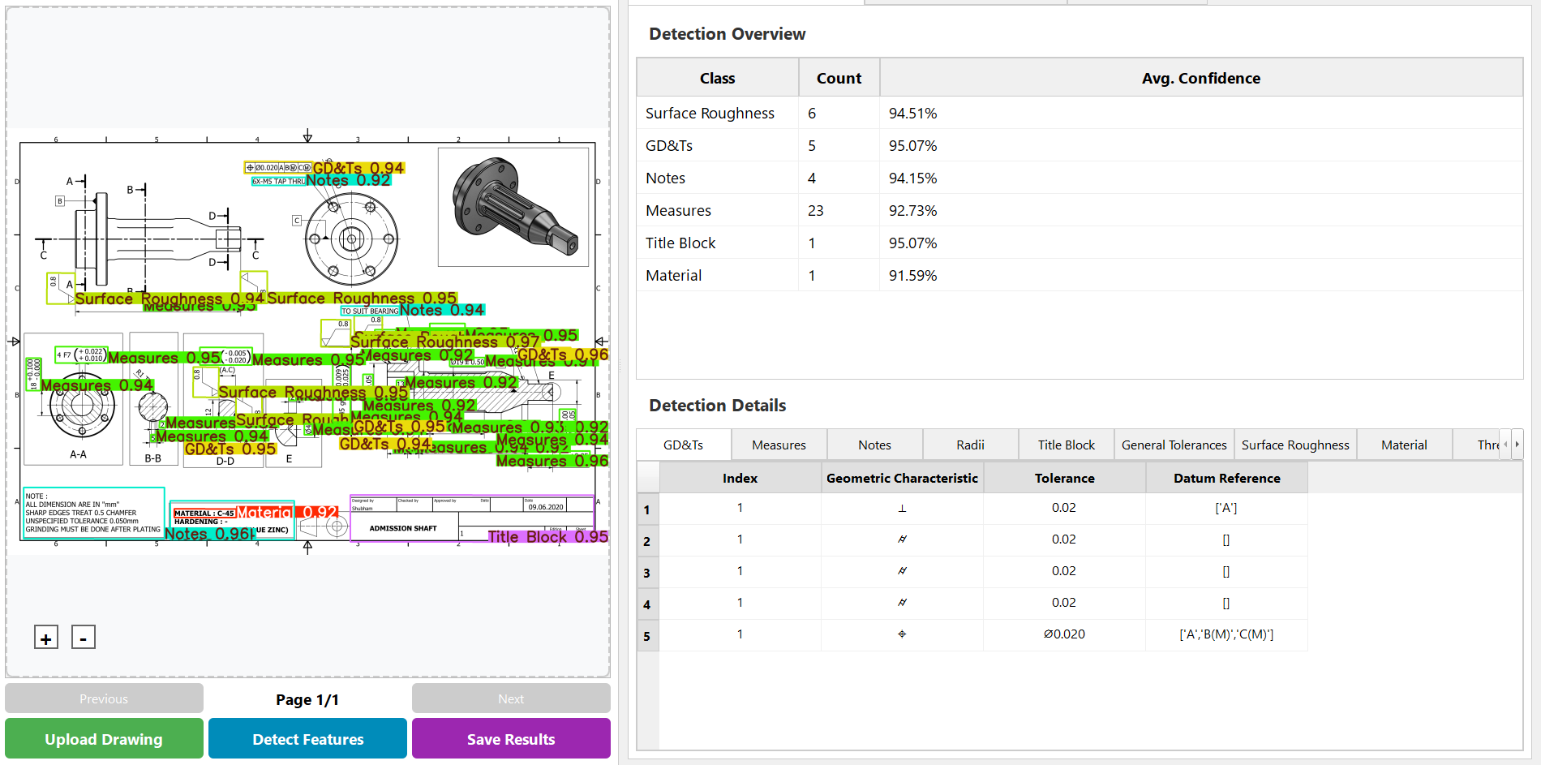The image size is (1541, 765).
Task: Click Save Results
Action: [x=511, y=739]
